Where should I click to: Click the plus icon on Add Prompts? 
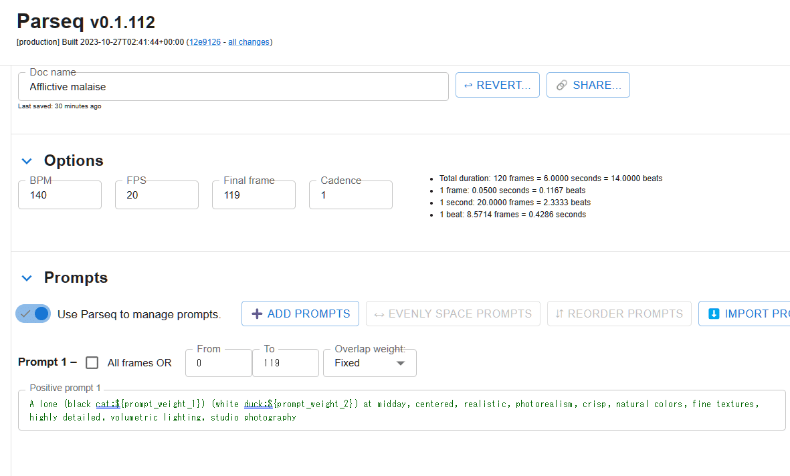click(256, 314)
